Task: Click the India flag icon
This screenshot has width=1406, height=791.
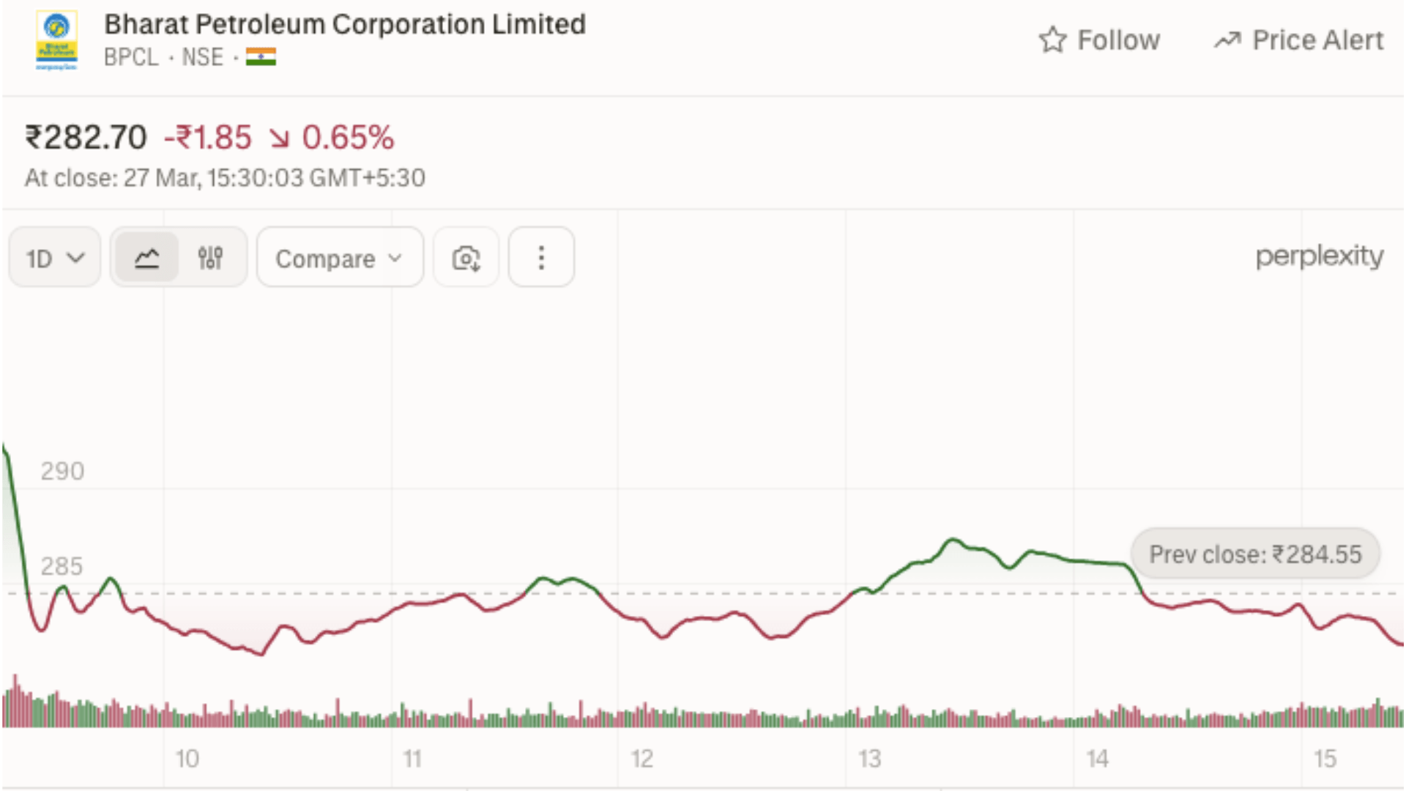Action: tap(261, 57)
